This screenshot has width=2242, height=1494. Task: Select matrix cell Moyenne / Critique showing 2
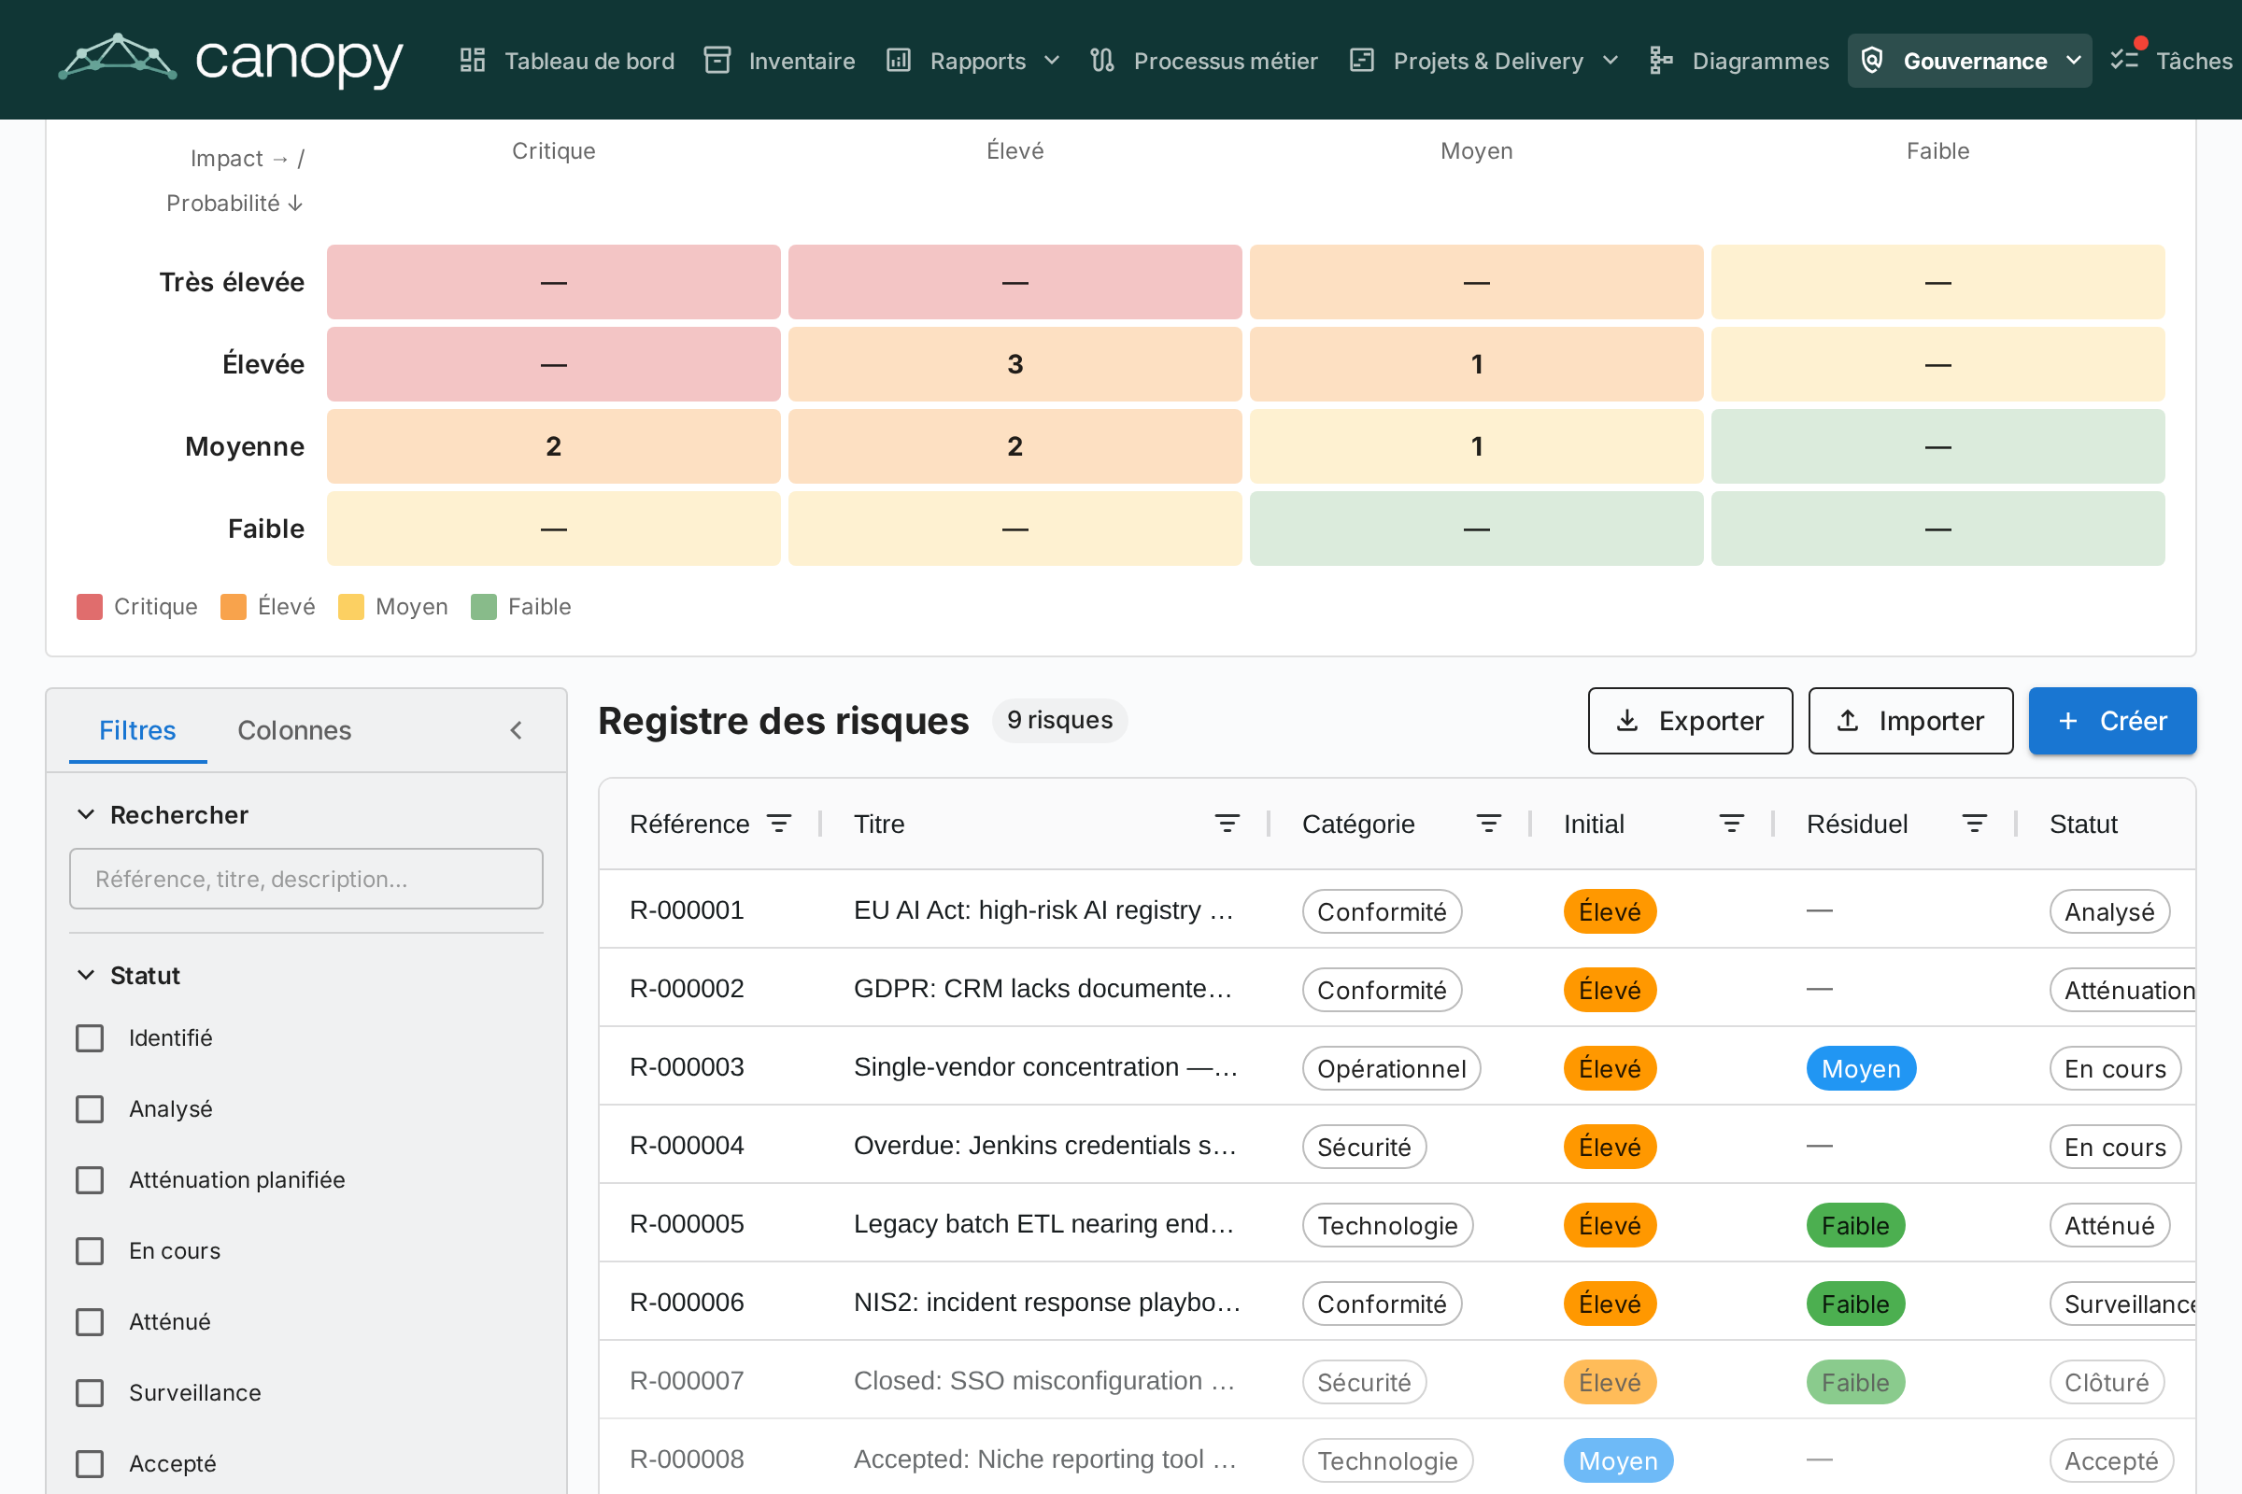point(554,446)
